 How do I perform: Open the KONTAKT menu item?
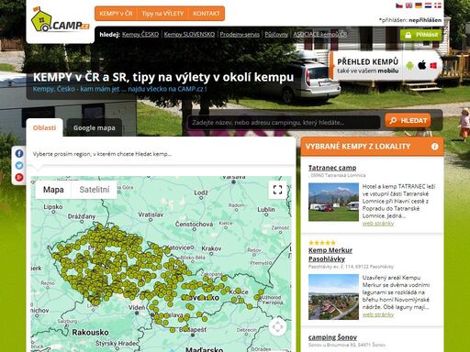pos(207,14)
